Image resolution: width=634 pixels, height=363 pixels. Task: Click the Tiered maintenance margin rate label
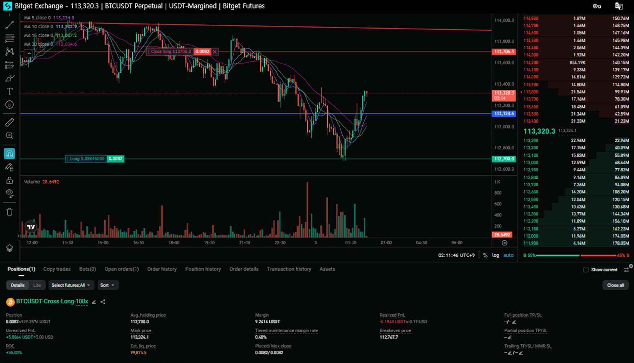click(286, 330)
